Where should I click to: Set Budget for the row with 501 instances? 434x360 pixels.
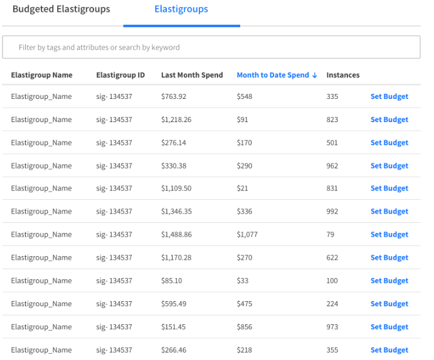coord(389,143)
